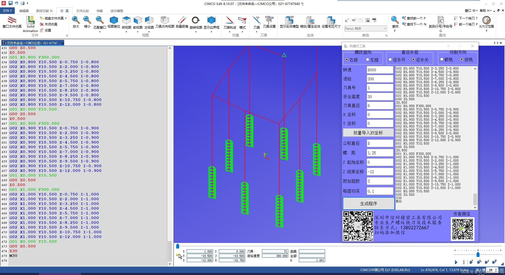Save file via quick access icon
The height and width of the screenshot is (275, 505).
[11, 3]
